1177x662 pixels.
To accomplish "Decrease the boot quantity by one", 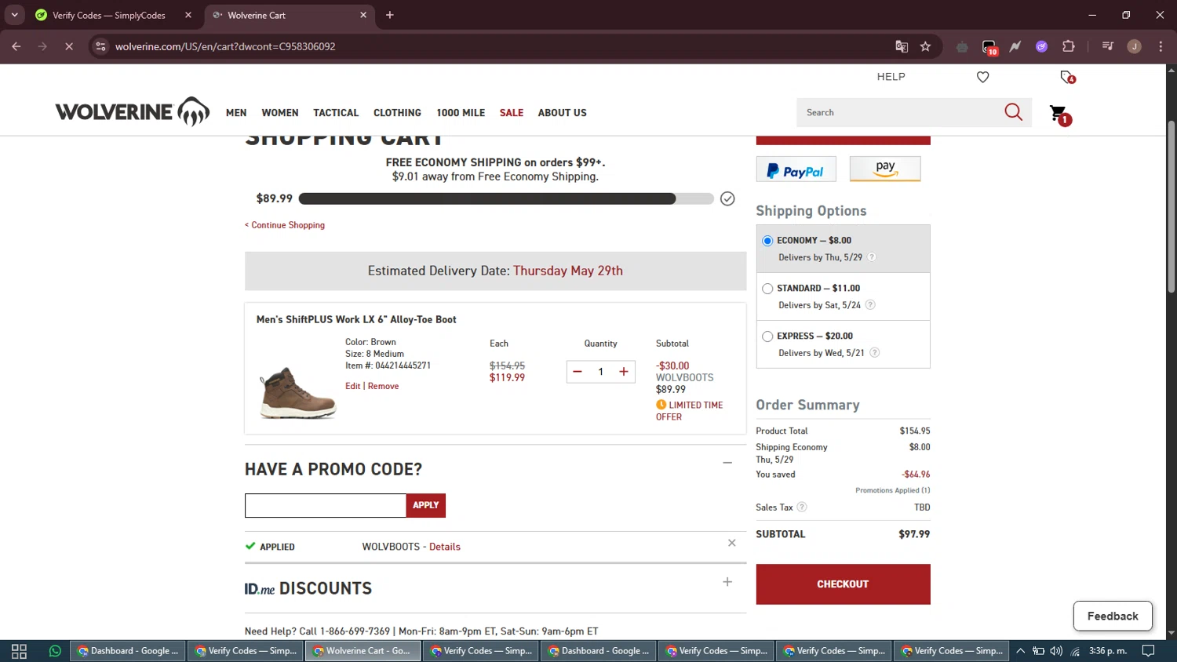I will (578, 372).
